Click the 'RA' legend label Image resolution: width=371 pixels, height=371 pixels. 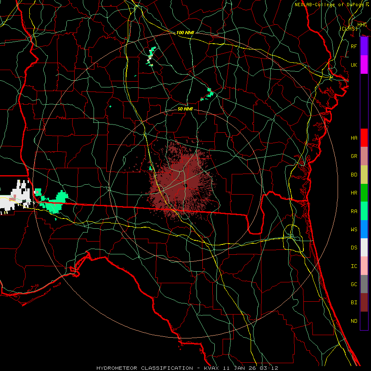[x=354, y=211]
